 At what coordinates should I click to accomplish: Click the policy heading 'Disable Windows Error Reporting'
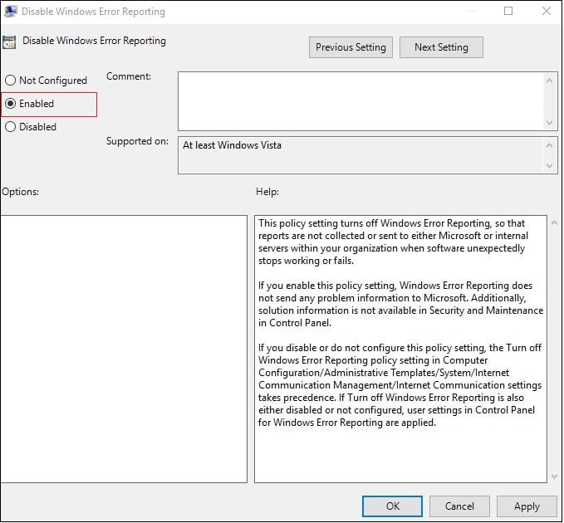94,41
